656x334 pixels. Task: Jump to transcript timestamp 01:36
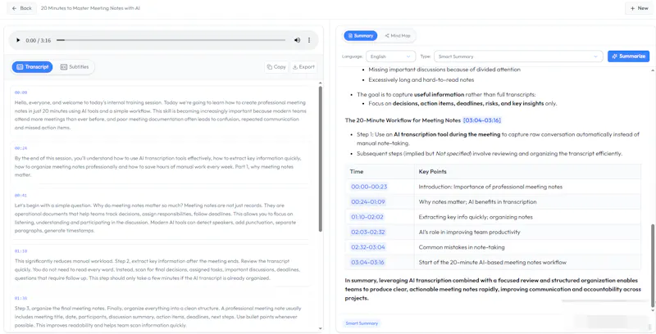point(21,299)
